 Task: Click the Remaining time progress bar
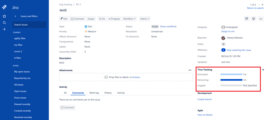[231, 80]
